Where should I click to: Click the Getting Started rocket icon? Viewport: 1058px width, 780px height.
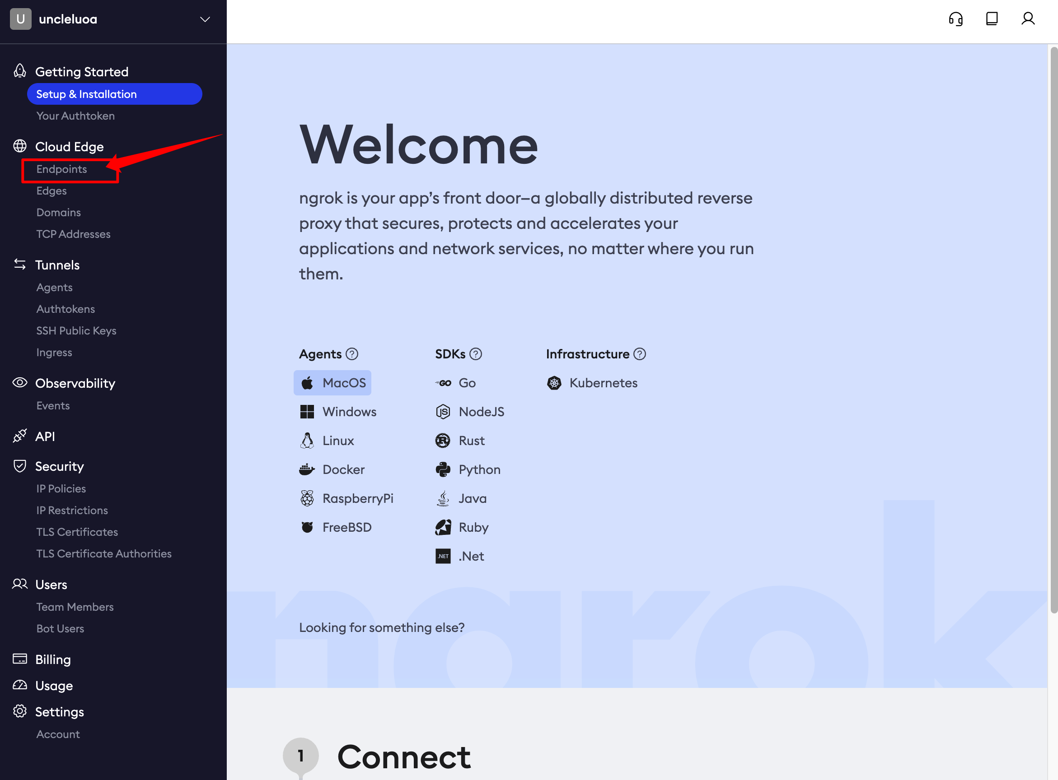pyautogui.click(x=20, y=71)
